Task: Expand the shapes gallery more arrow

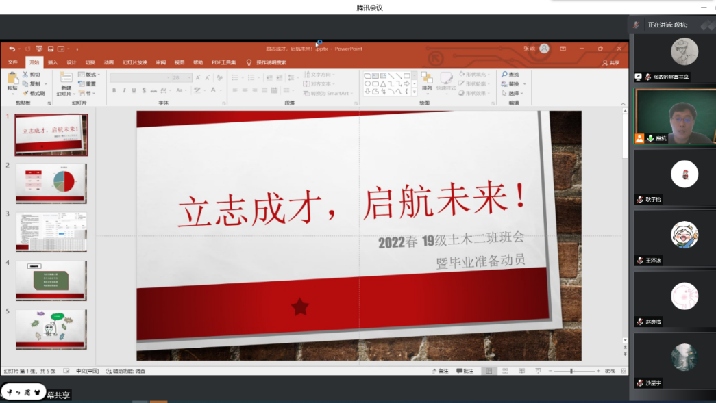Action: [415, 92]
